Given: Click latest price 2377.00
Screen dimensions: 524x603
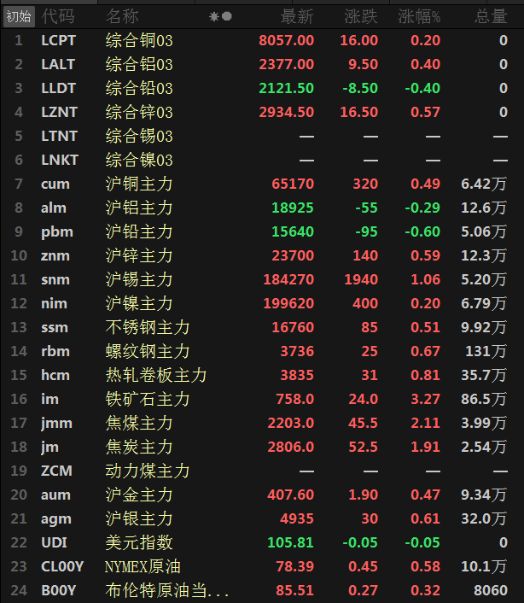Looking at the screenshot, I should click(x=286, y=64).
